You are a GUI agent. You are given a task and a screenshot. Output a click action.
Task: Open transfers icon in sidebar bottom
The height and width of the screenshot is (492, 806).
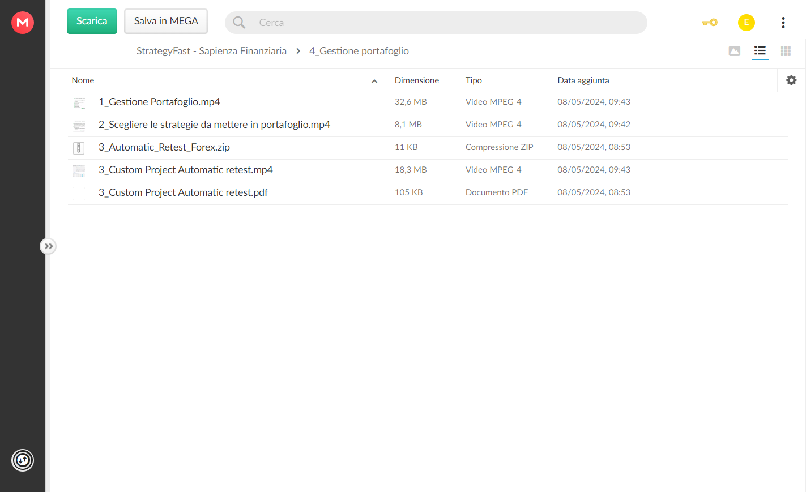tap(23, 460)
